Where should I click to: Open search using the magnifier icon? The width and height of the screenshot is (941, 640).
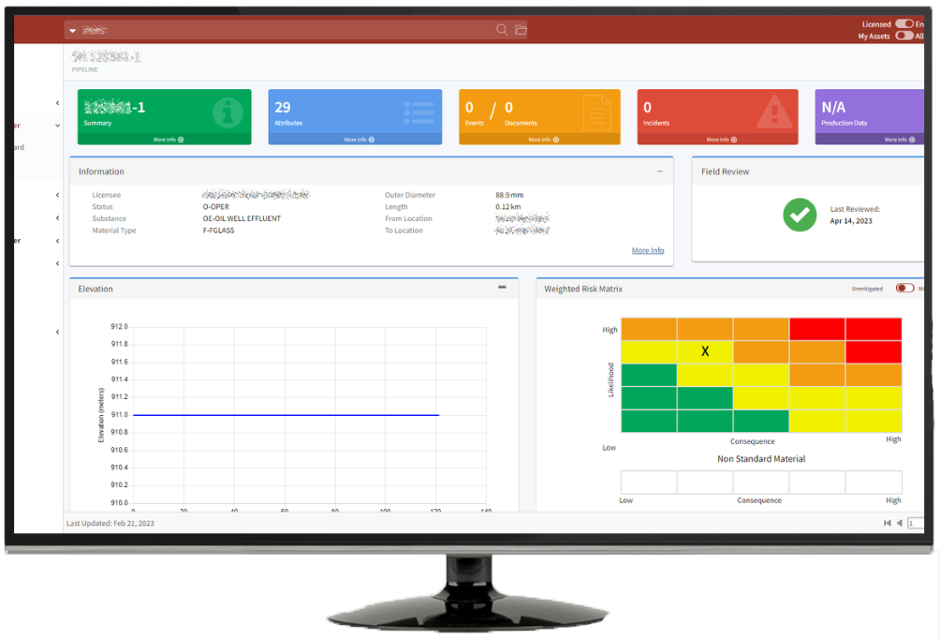(x=502, y=29)
